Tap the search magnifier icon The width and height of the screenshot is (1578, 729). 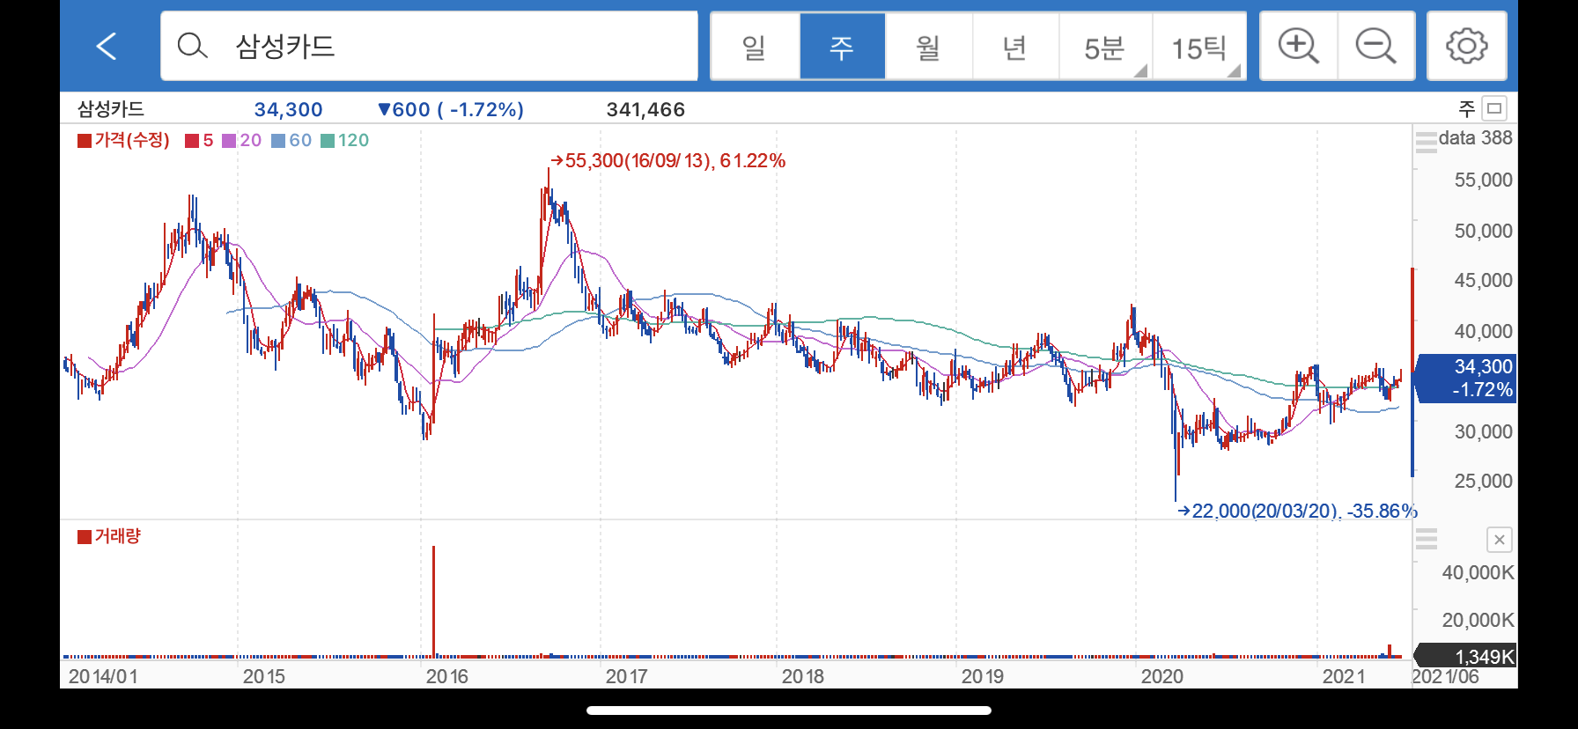pos(192,46)
